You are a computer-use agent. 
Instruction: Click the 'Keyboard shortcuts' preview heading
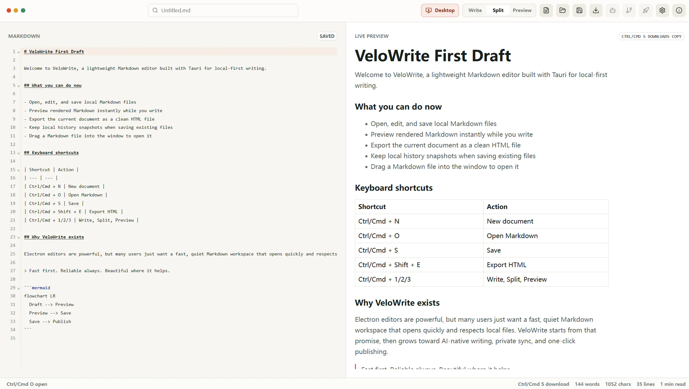pos(394,188)
